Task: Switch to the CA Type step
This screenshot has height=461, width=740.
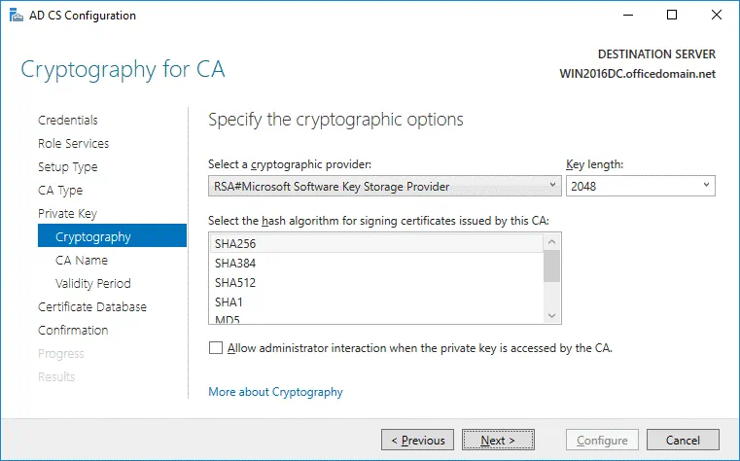Action: tap(60, 191)
